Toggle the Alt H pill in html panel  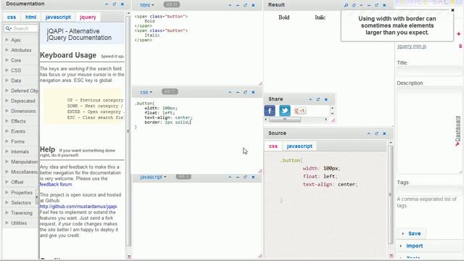pos(172,5)
